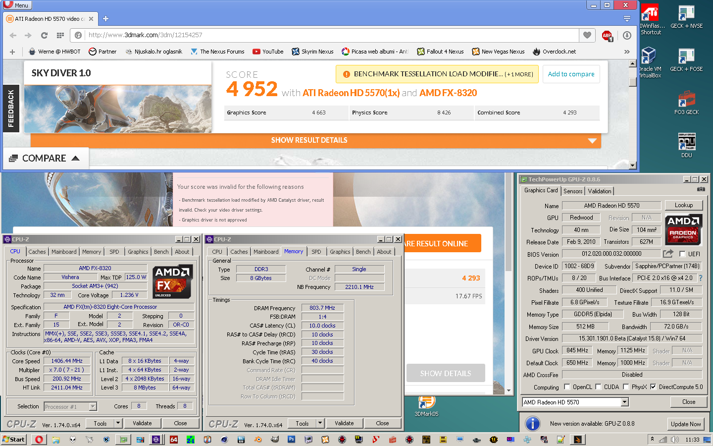Viewport: 713px width, 446px height.
Task: Open the YouTube bookmark
Action: click(268, 52)
